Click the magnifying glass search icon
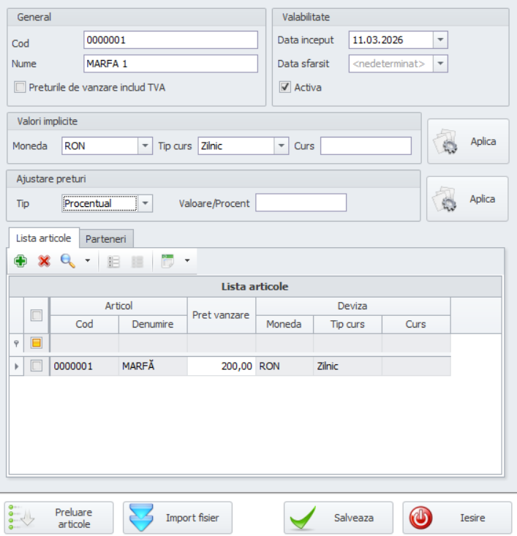Screen dimensions: 517x536 67,261
